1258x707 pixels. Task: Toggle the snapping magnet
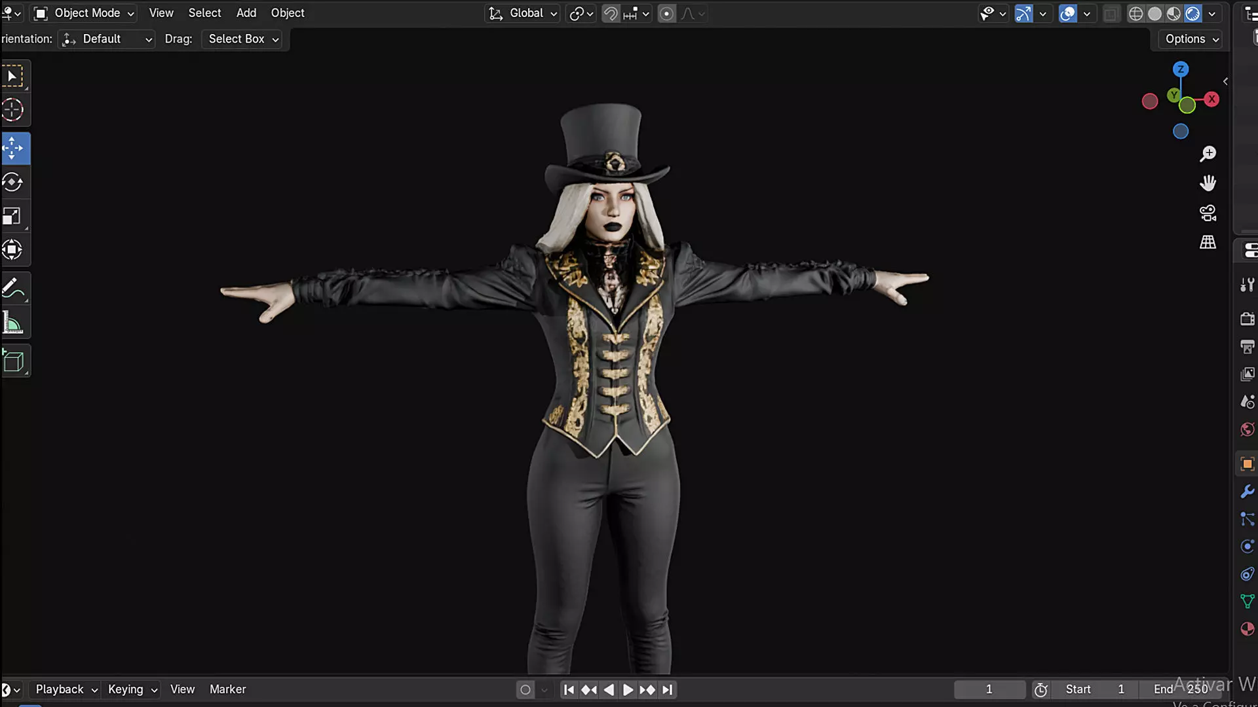tap(611, 14)
